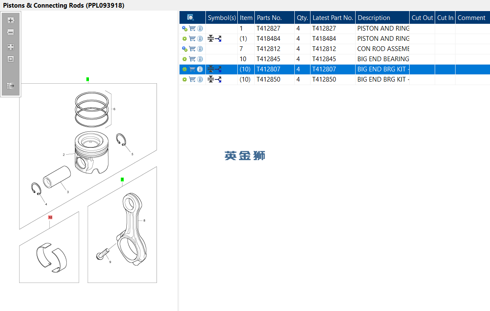Click the compress symbol in T418484 row
Viewport: 490px width, 311px height.
[x=211, y=39]
